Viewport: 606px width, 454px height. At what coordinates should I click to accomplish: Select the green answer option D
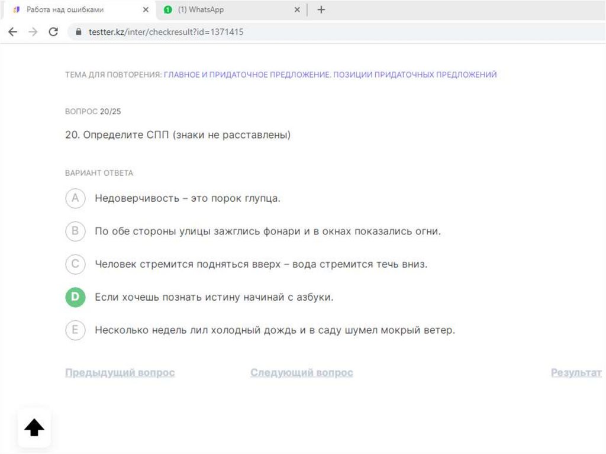[75, 297]
